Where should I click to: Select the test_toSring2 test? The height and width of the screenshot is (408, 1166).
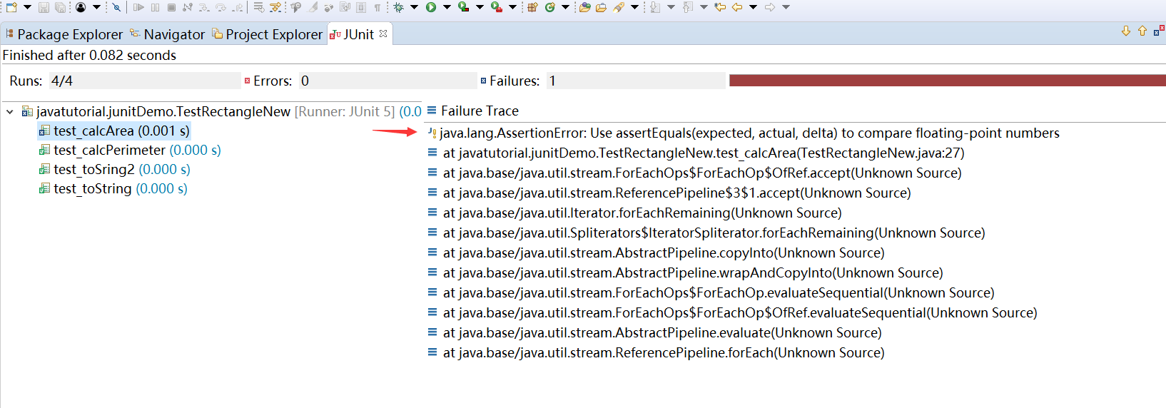(115, 169)
